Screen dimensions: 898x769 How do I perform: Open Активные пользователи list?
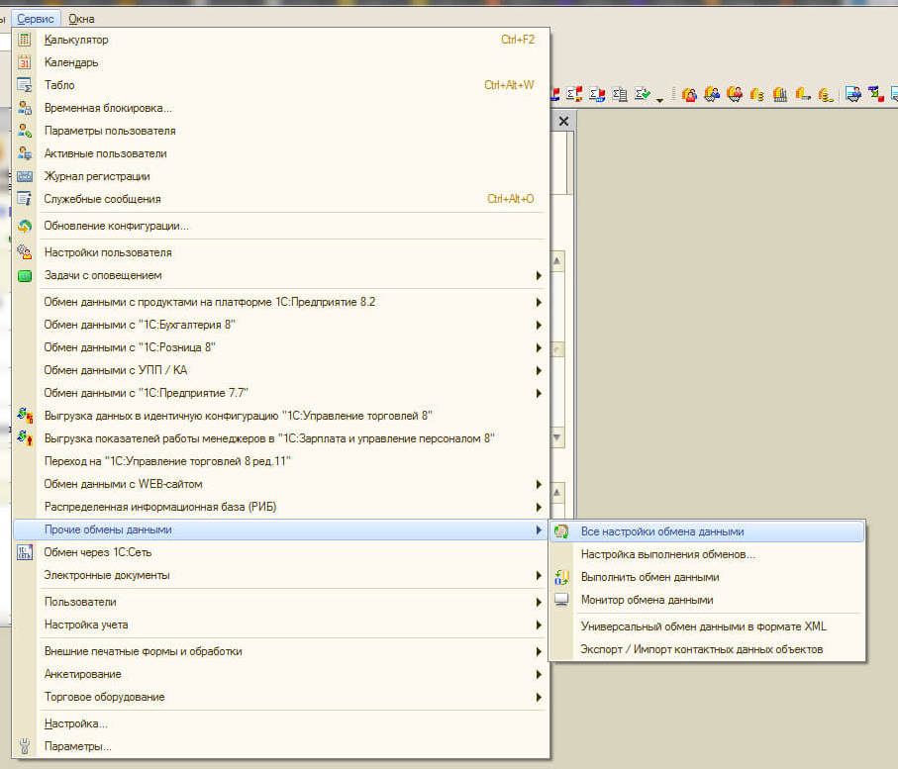point(105,153)
